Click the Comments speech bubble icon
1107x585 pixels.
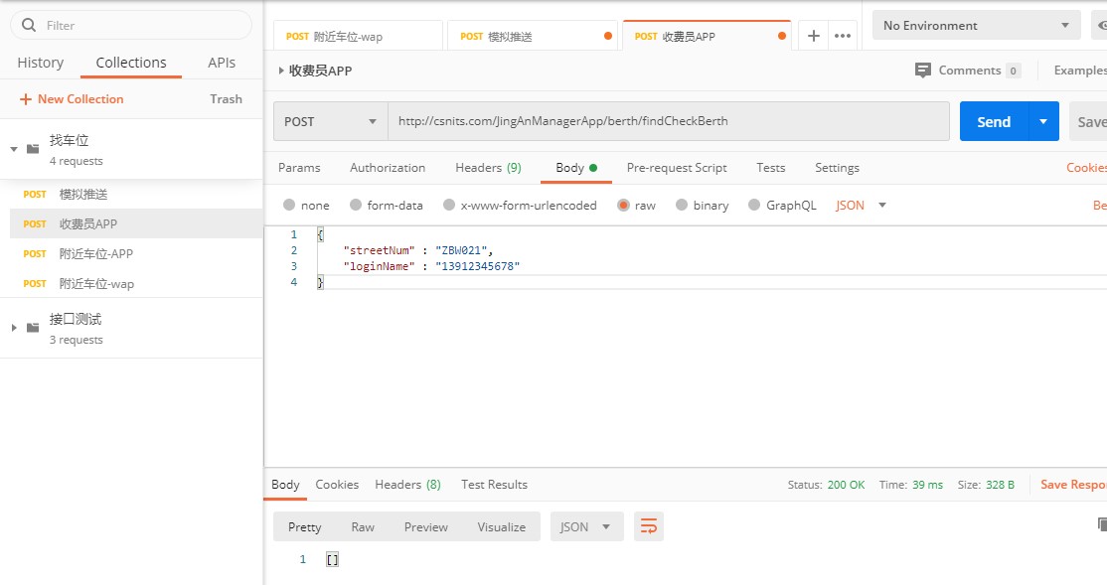[x=923, y=71]
